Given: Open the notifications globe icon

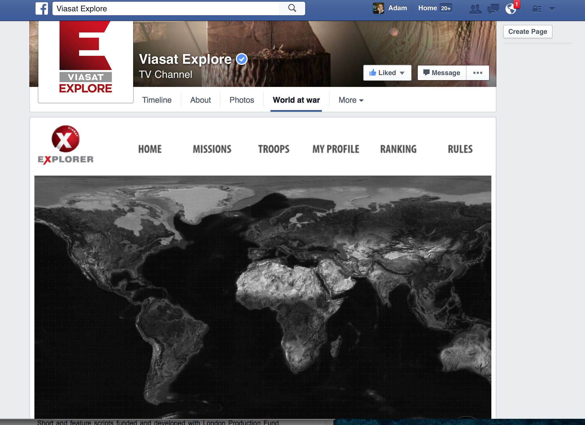Looking at the screenshot, I should (511, 8).
